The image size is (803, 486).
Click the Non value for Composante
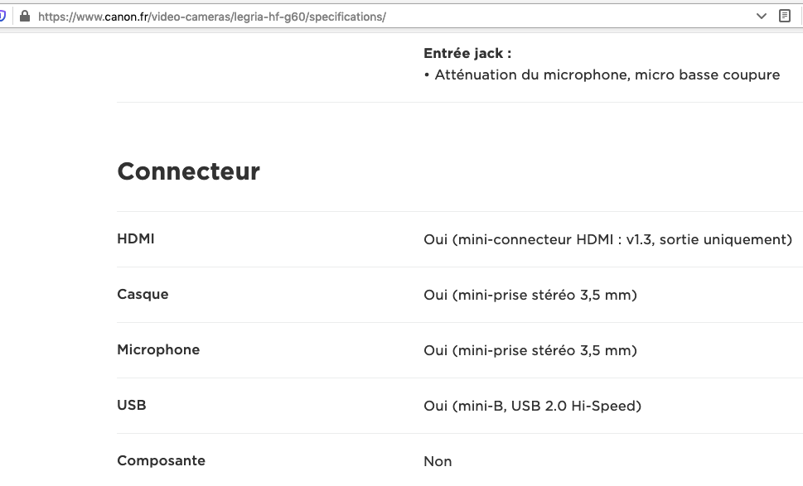click(438, 461)
